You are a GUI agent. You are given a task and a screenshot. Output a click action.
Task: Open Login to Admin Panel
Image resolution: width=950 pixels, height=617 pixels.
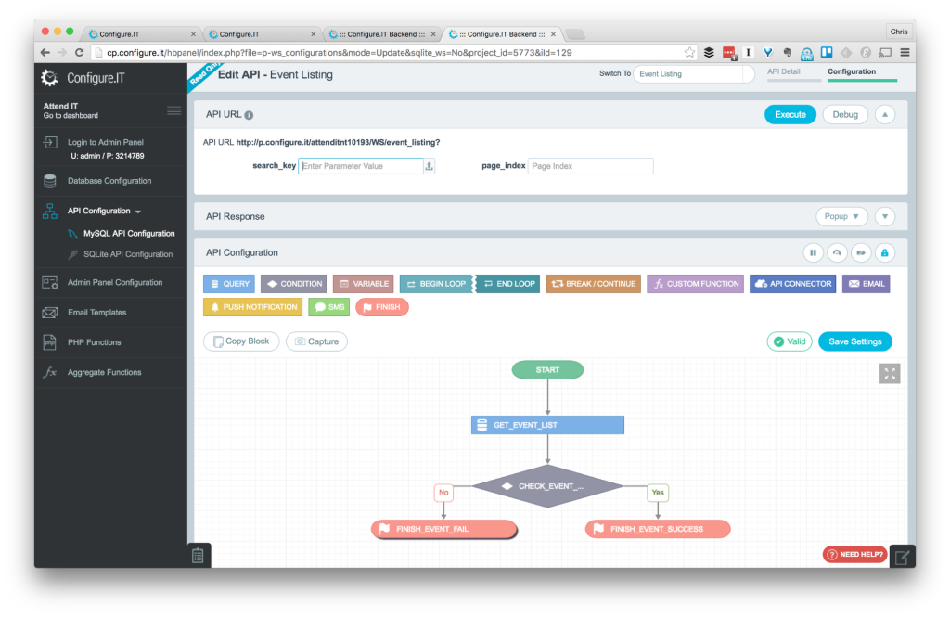(x=106, y=142)
